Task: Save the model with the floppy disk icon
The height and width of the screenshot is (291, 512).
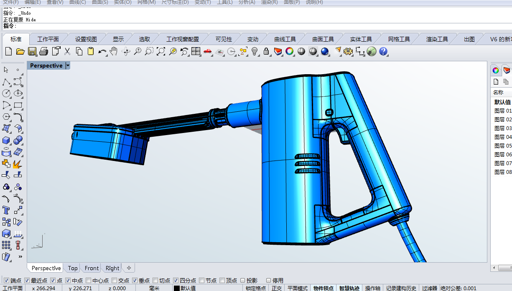Action: [x=32, y=51]
